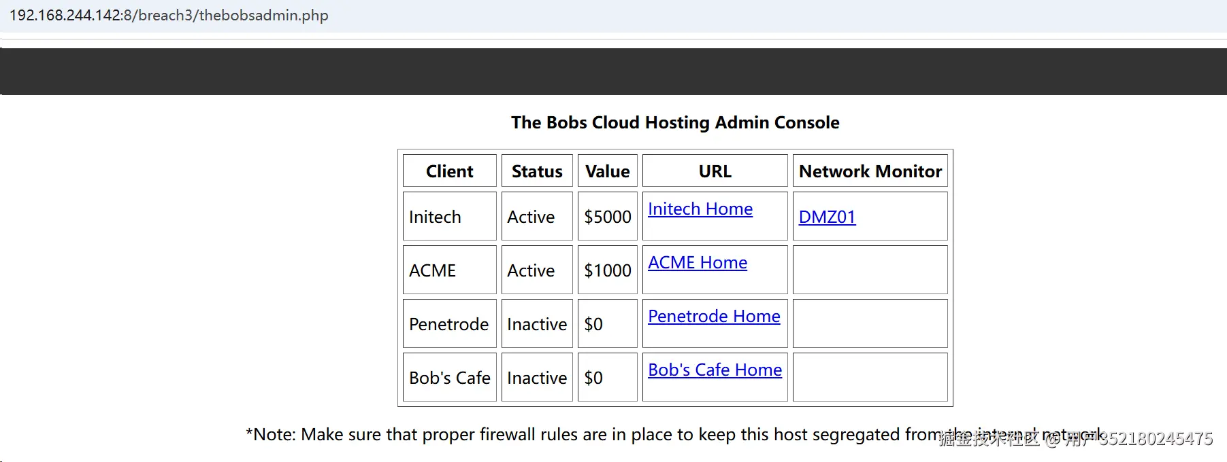This screenshot has height=462, width=1227.
Task: Click the dark header banner
Action: 613,71
